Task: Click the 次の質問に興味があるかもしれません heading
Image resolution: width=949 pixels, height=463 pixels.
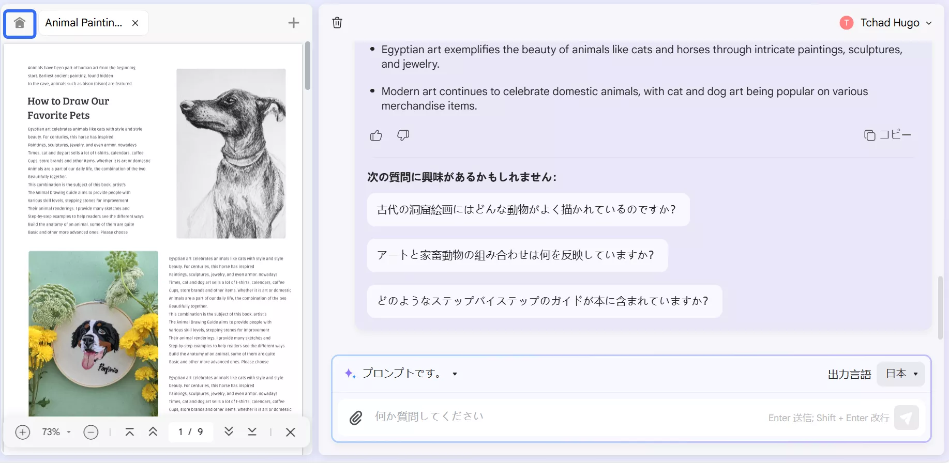Action: (462, 177)
